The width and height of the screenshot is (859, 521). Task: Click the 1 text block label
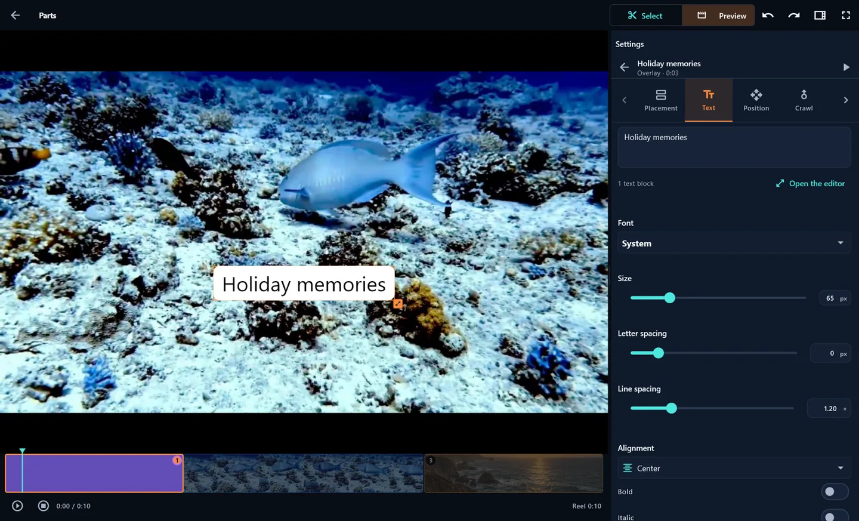[x=636, y=184]
